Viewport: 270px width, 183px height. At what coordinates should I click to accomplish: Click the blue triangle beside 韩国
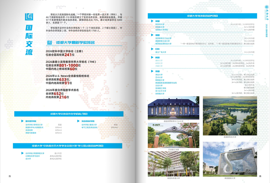(152, 57)
